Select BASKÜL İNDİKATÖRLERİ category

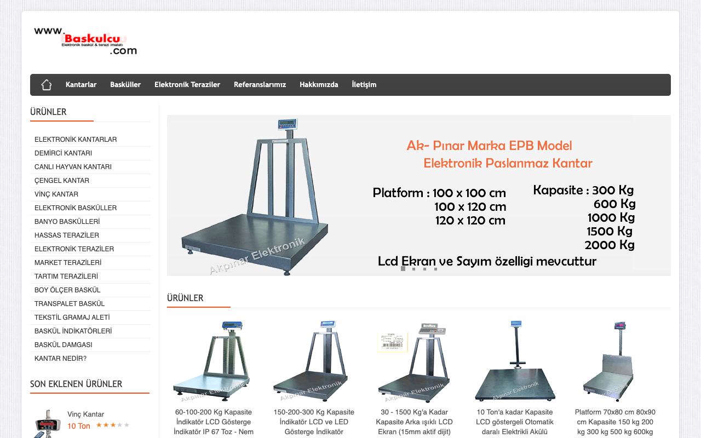point(73,331)
